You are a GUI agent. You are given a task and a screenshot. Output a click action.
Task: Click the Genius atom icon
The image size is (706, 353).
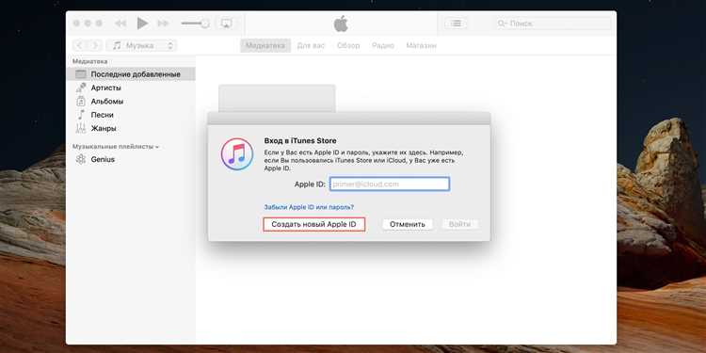(x=81, y=159)
